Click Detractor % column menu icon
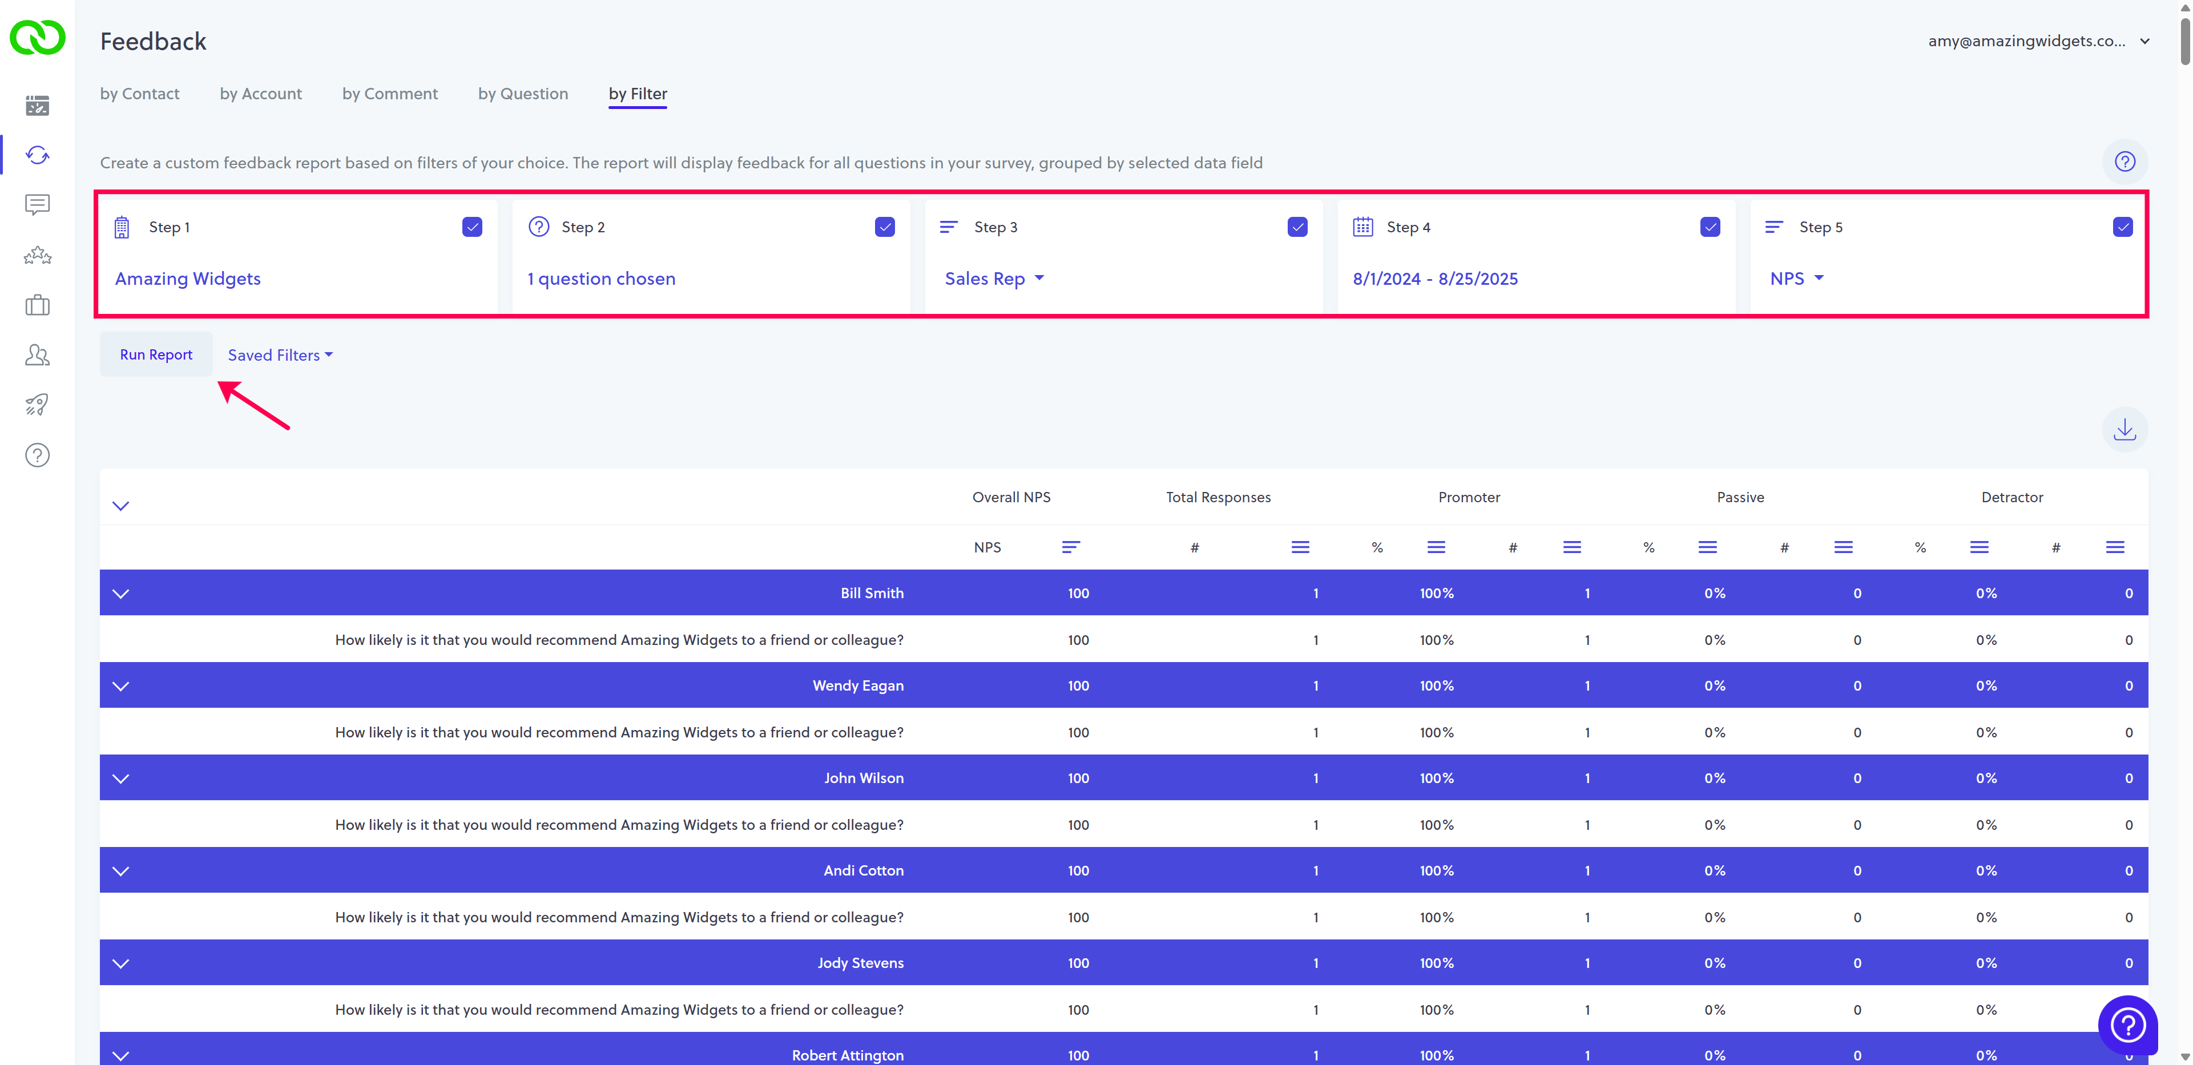This screenshot has height=1065, width=2193. click(x=1978, y=547)
